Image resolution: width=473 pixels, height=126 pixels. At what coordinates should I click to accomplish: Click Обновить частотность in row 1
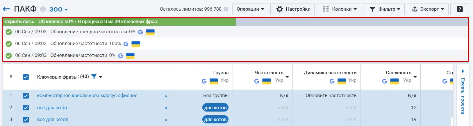coord(331,96)
